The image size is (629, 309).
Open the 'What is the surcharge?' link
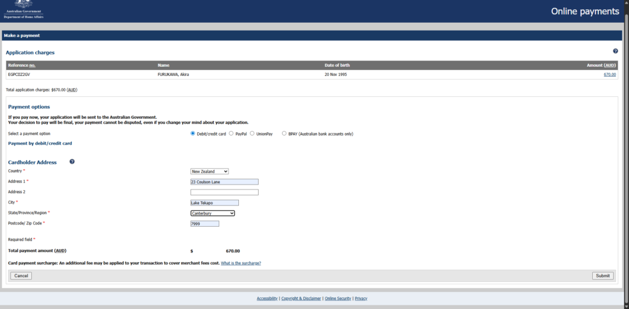click(x=241, y=264)
